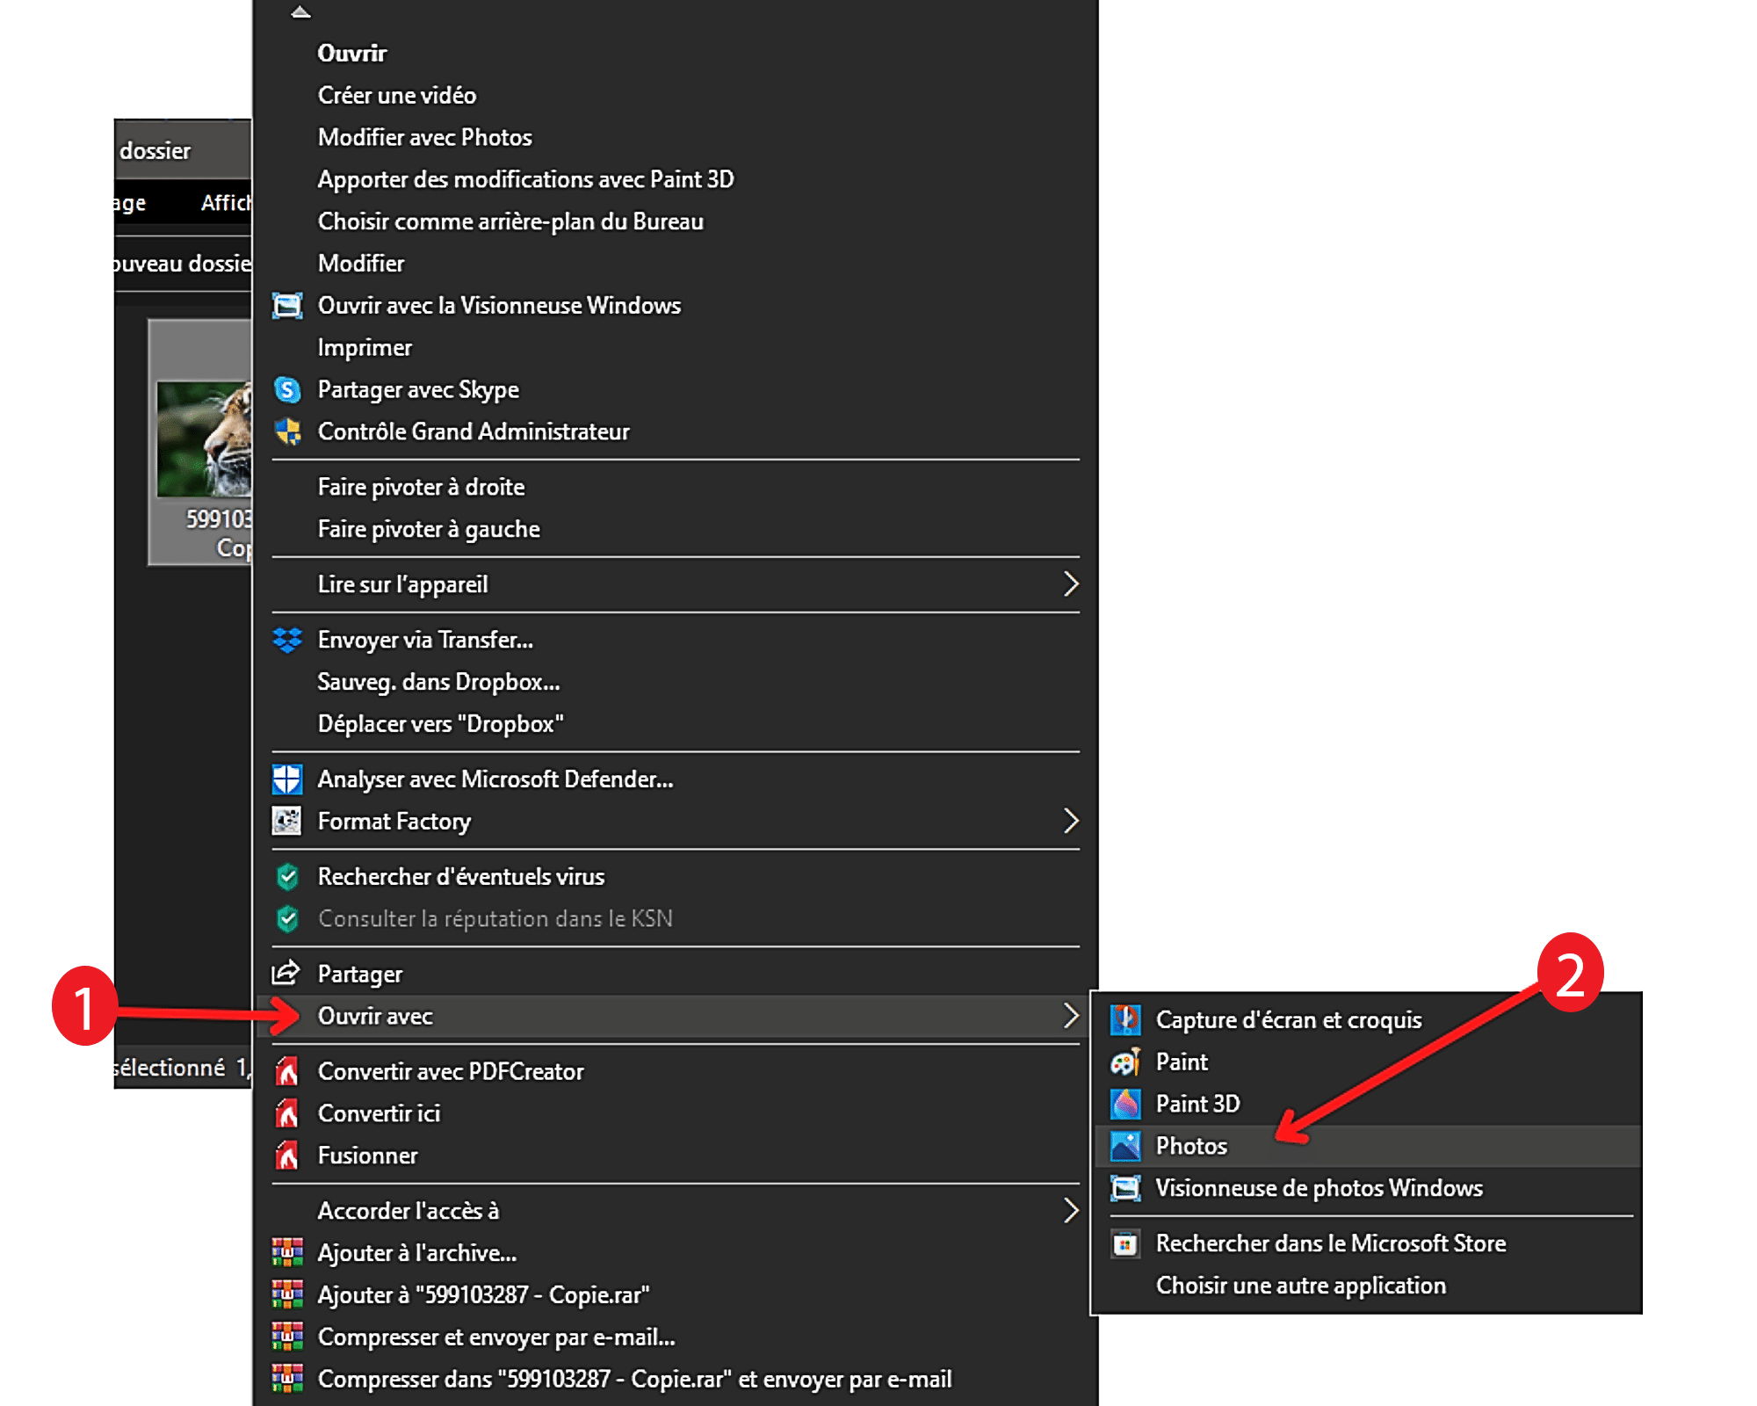Click WinRAR icon beside Ajouter à 599103287 - Copie.rar

[x=287, y=1294]
